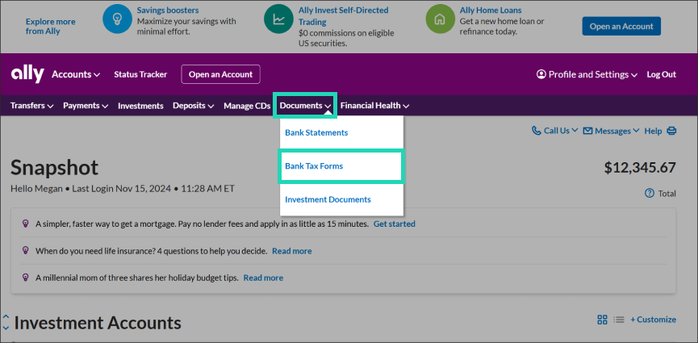Click the life insurance tip lightbulb icon
This screenshot has height=343, width=698.
(25, 251)
